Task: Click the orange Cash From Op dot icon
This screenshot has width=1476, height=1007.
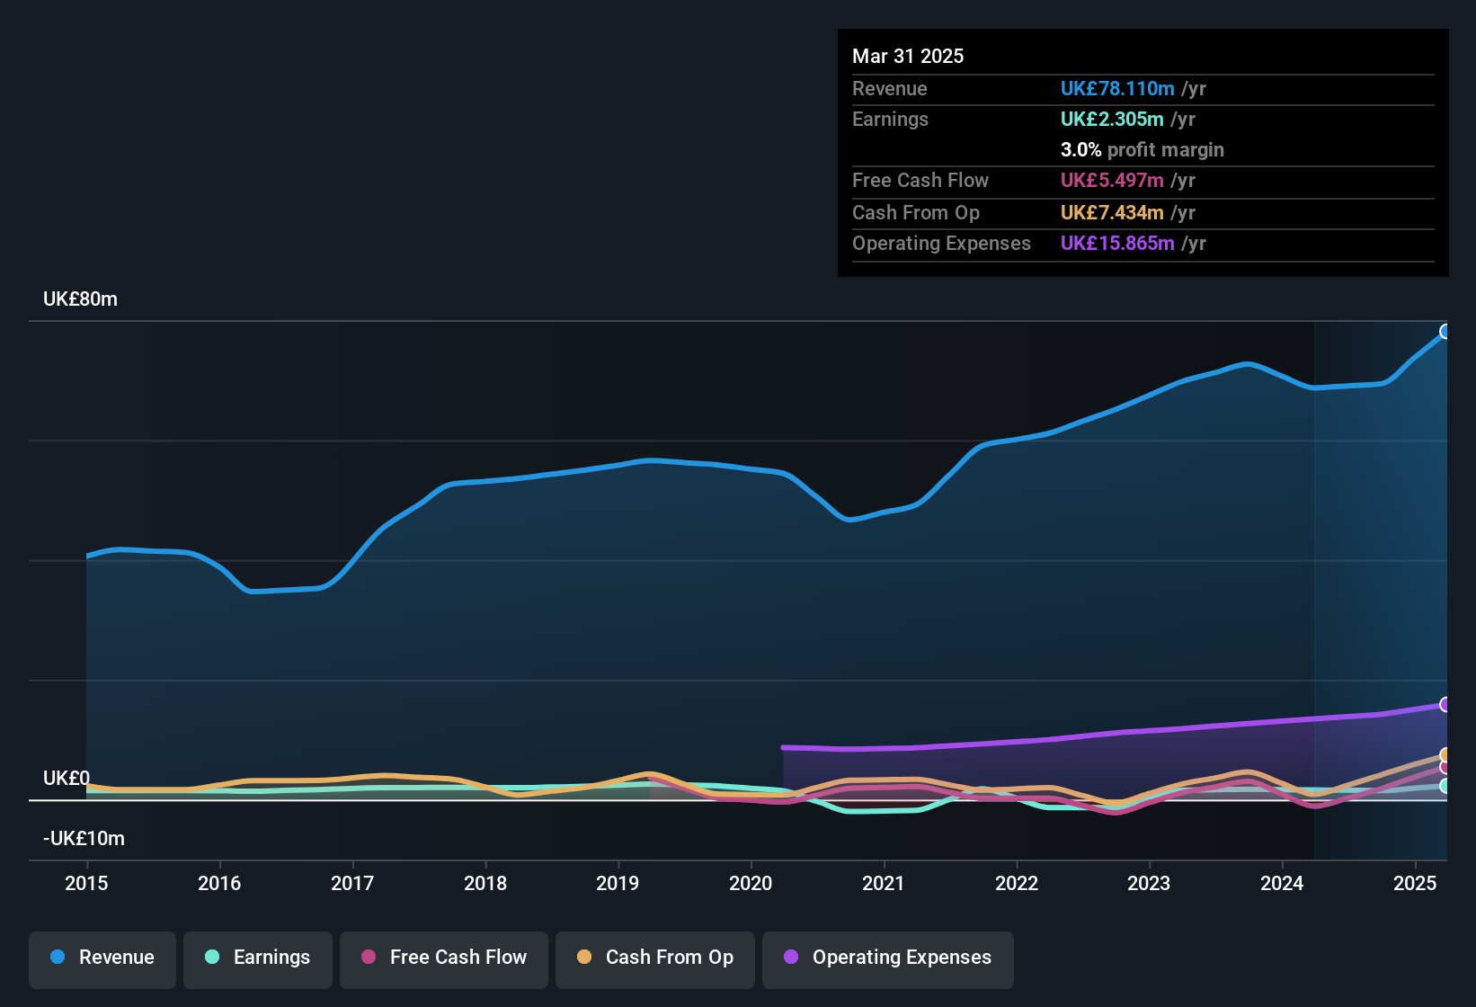Action: (584, 958)
